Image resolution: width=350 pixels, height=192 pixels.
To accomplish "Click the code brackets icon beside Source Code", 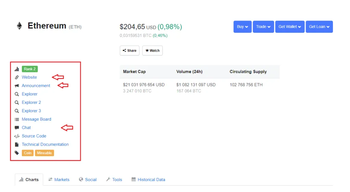I will pyautogui.click(x=17, y=136).
